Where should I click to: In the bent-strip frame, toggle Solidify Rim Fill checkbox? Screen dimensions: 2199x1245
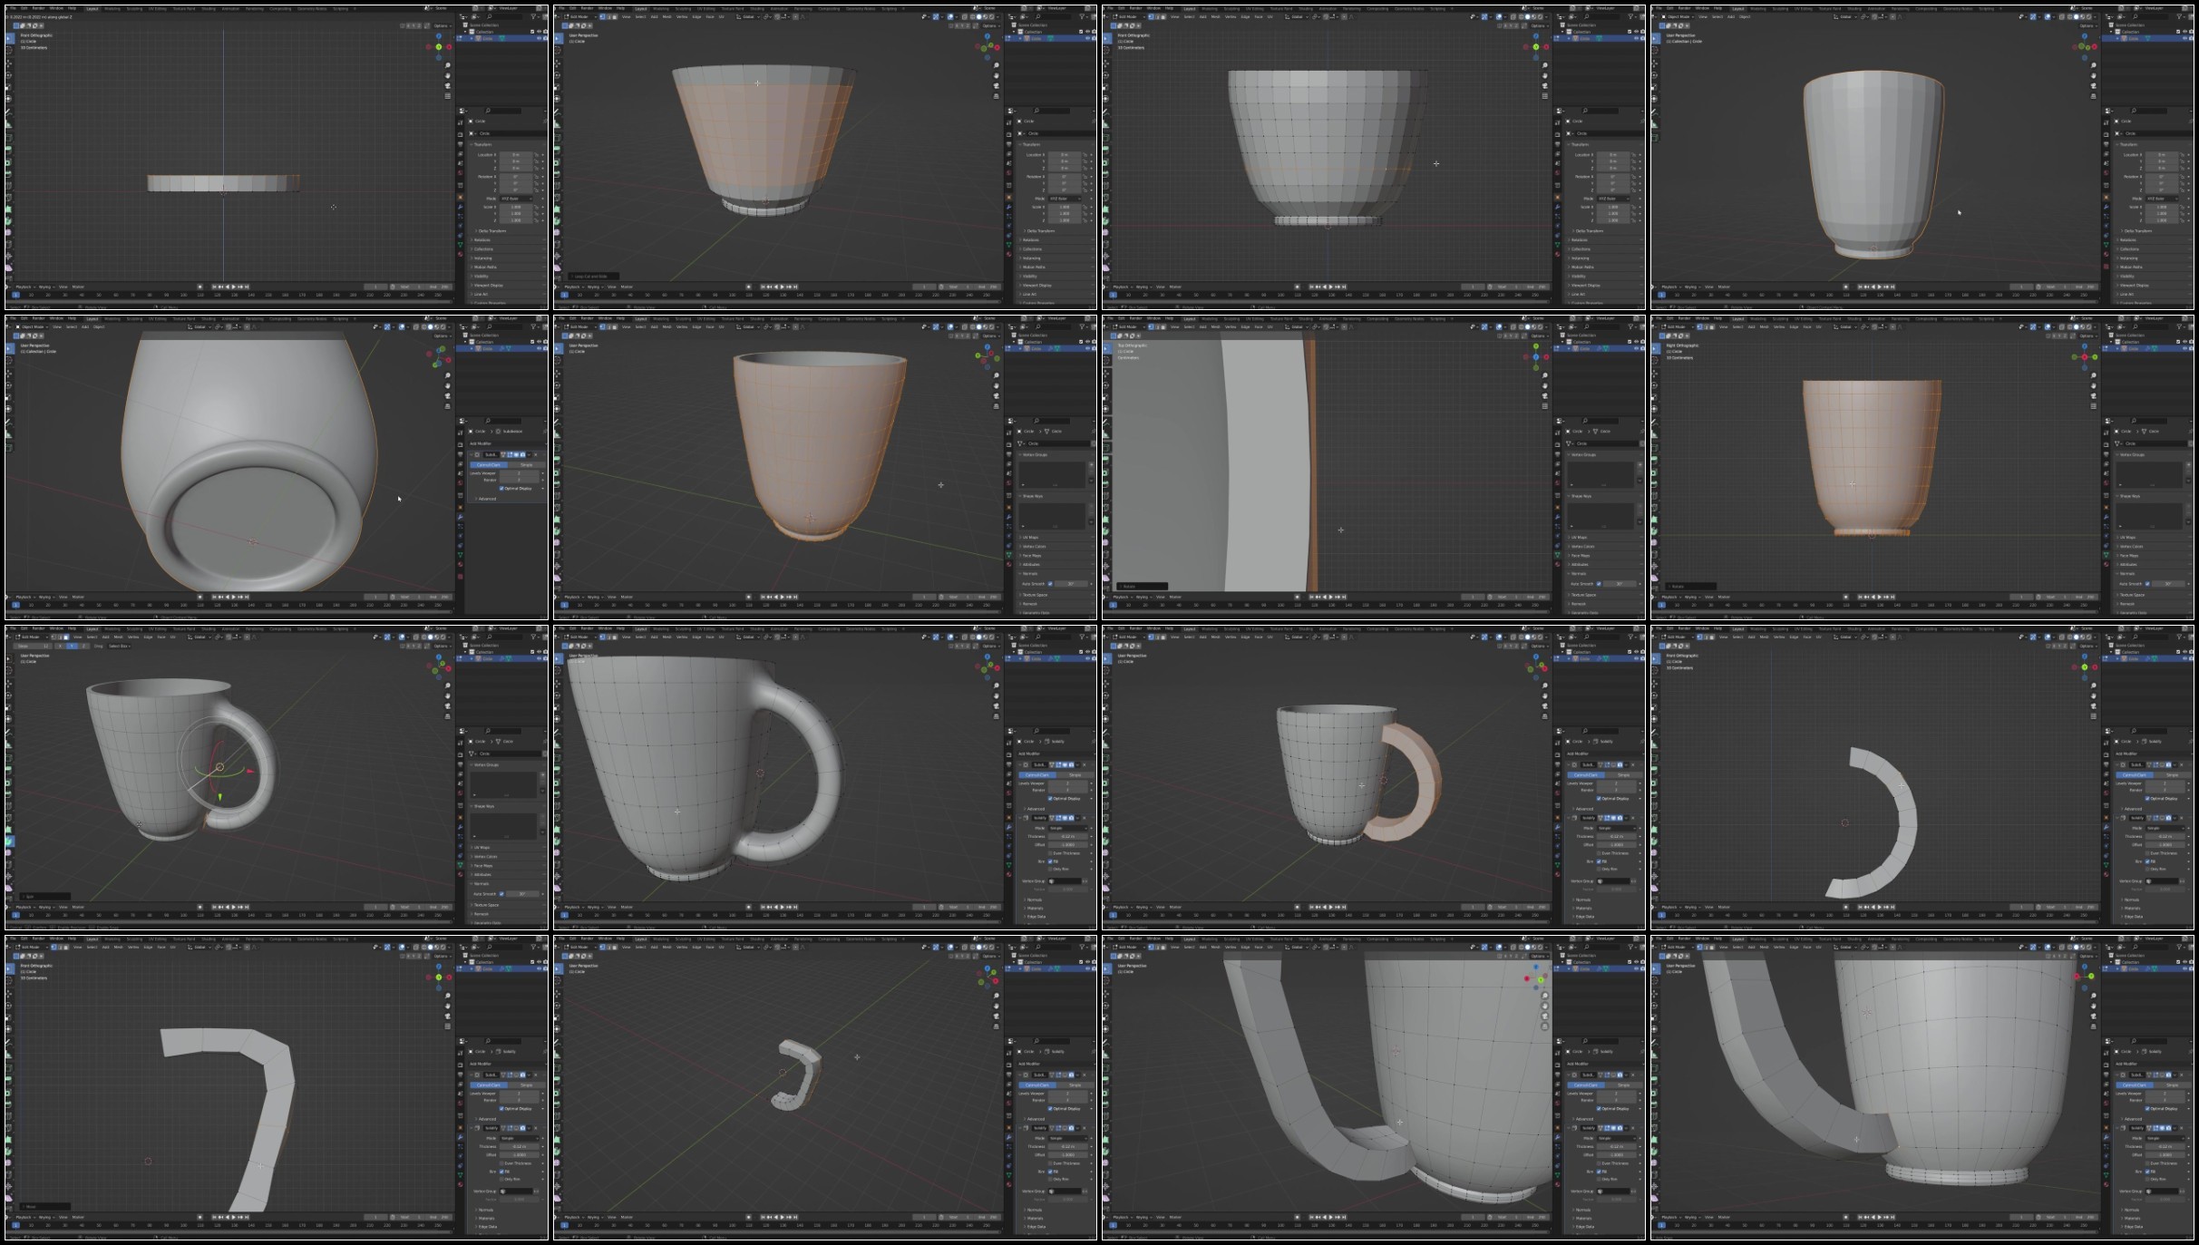click(x=501, y=1172)
